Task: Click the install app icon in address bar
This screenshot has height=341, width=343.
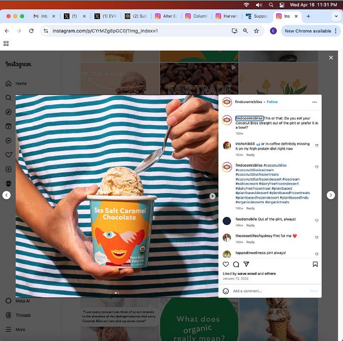Action: [234, 31]
